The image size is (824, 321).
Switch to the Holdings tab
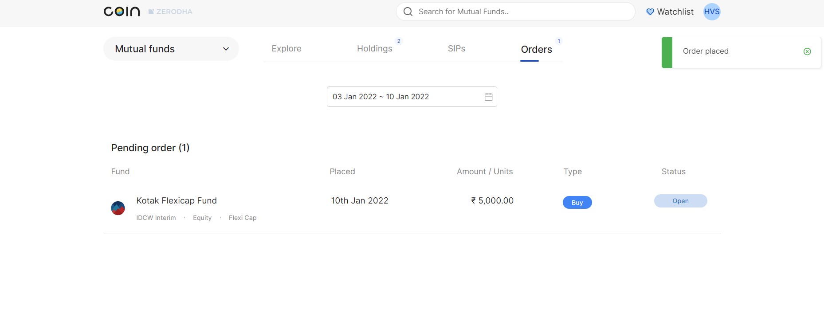coord(375,49)
